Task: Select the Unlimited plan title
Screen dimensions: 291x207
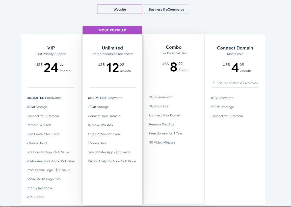Action: tap(112, 48)
